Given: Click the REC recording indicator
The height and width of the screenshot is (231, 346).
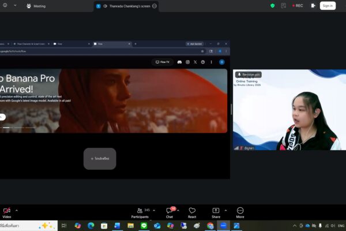Looking at the screenshot, I should point(298,6).
